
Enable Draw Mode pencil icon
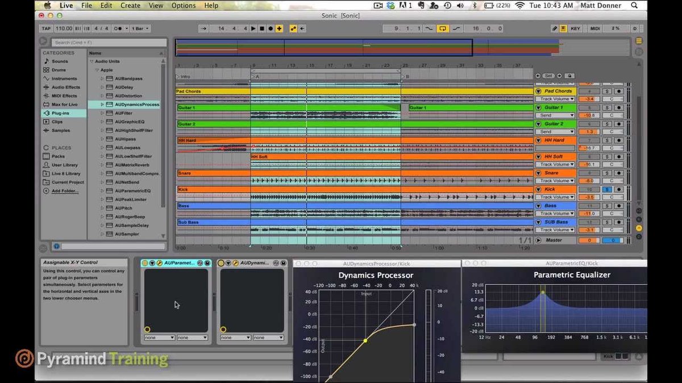pyautogui.click(x=555, y=28)
